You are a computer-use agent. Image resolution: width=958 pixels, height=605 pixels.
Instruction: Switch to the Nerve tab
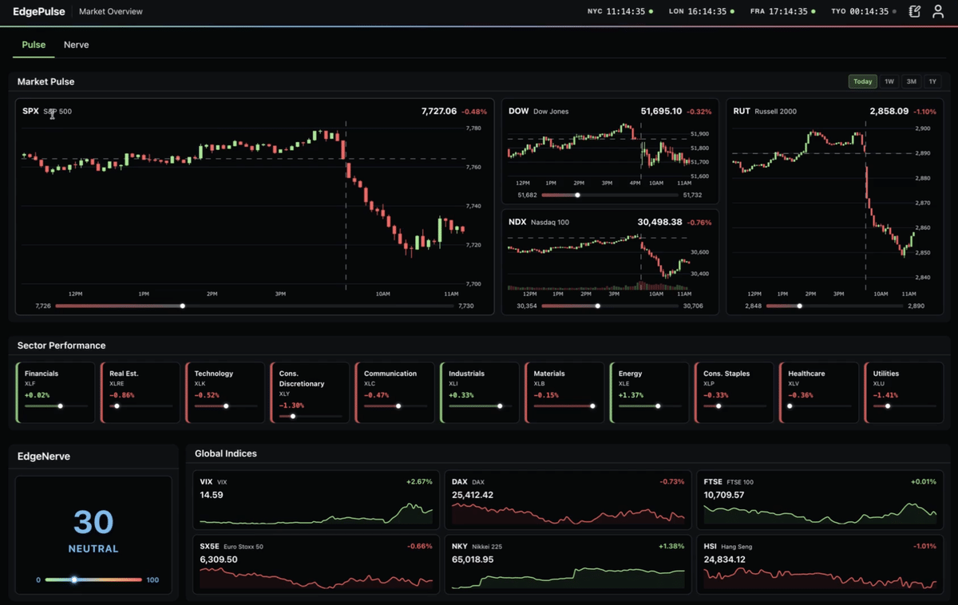click(76, 45)
